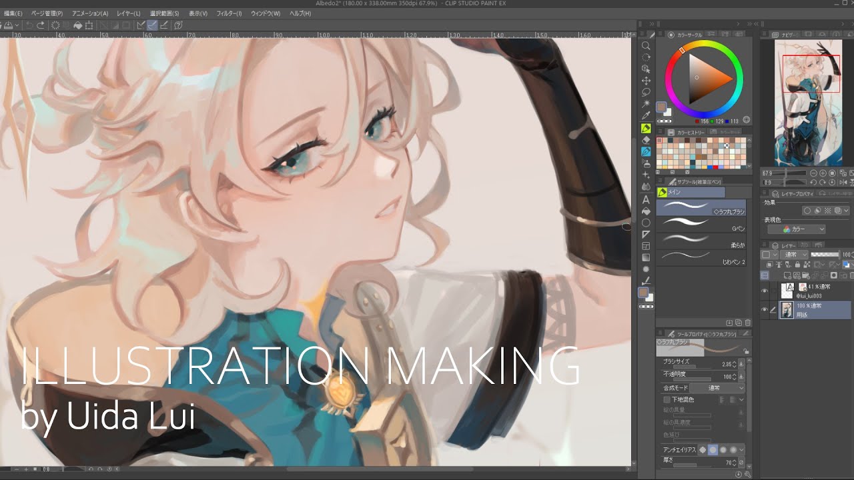Expand the 下地混色 options chevron
The height and width of the screenshot is (480, 854).
pos(741,399)
